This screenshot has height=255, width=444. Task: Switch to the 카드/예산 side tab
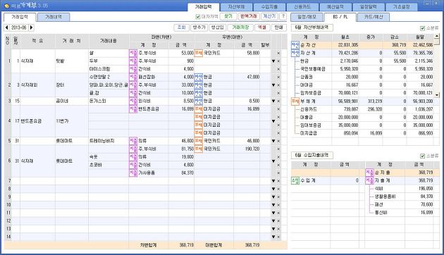point(374,17)
